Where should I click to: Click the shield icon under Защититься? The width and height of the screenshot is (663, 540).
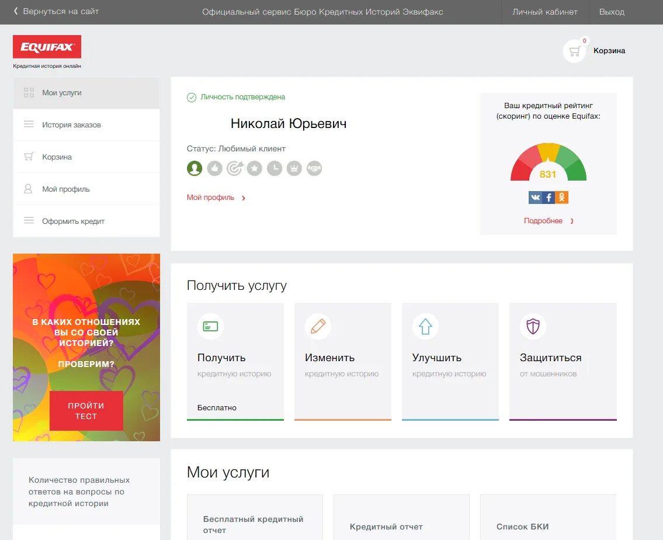[532, 326]
